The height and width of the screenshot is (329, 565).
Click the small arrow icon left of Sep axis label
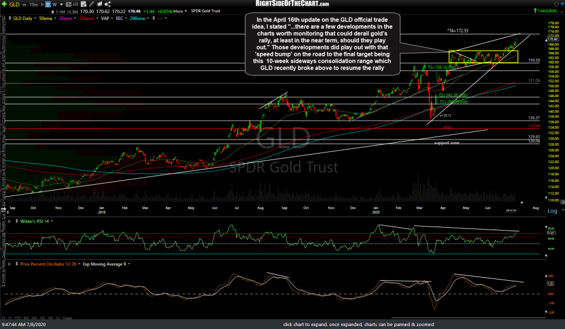[4, 208]
